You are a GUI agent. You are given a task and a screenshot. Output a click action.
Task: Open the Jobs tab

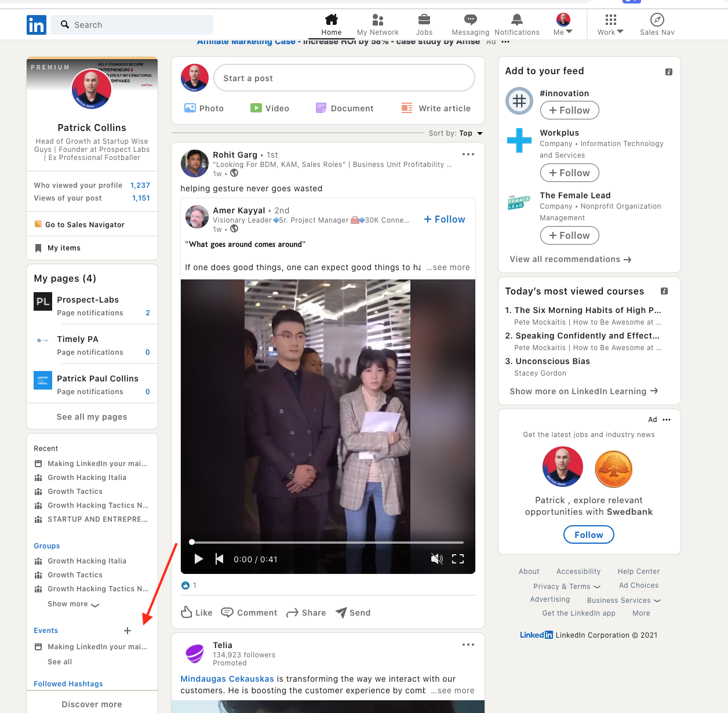[424, 25]
